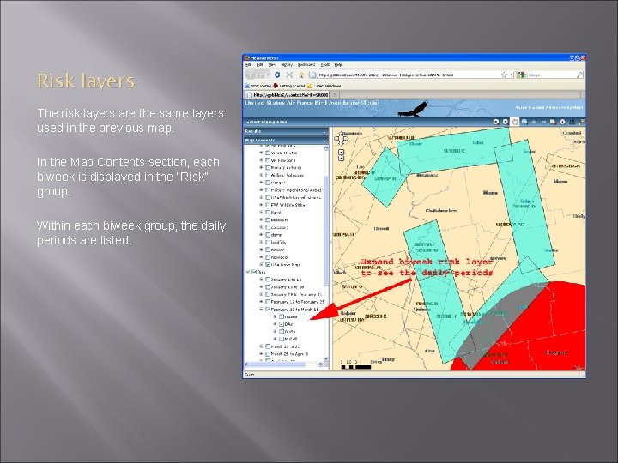Check the March 26 to April 8 layer
The image size is (618, 463).
(268, 354)
